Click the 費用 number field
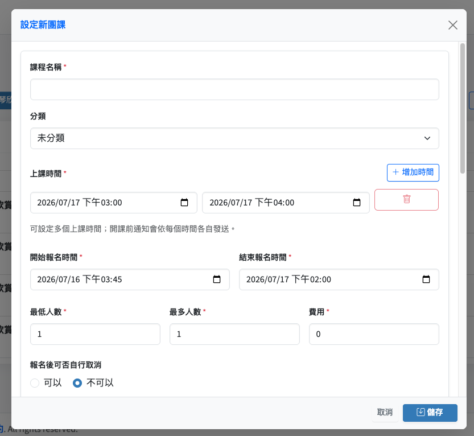The height and width of the screenshot is (436, 474). (x=374, y=334)
